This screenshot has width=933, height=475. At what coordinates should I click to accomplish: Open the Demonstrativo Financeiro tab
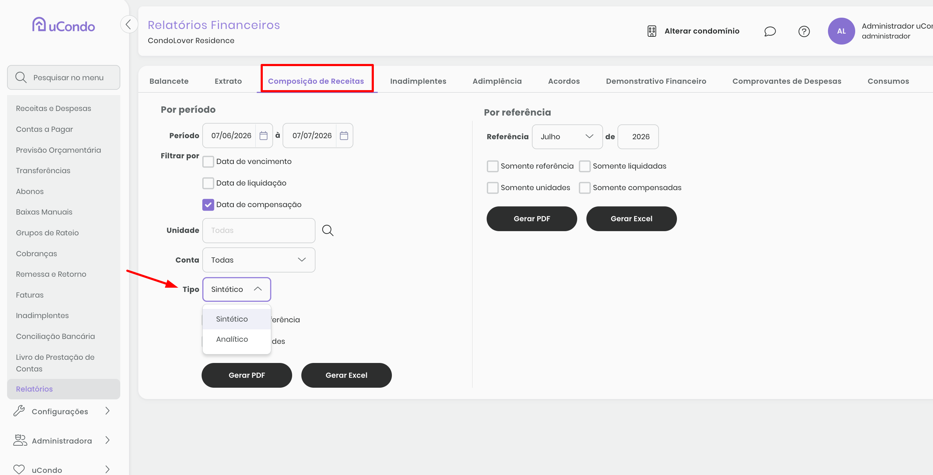[x=656, y=81]
